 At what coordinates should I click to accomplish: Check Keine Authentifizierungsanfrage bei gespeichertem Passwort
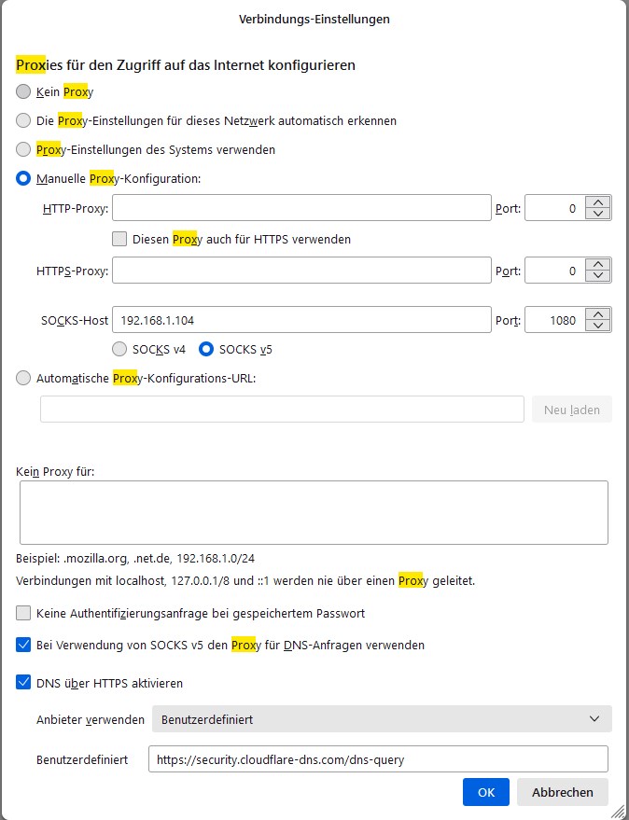pos(23,614)
